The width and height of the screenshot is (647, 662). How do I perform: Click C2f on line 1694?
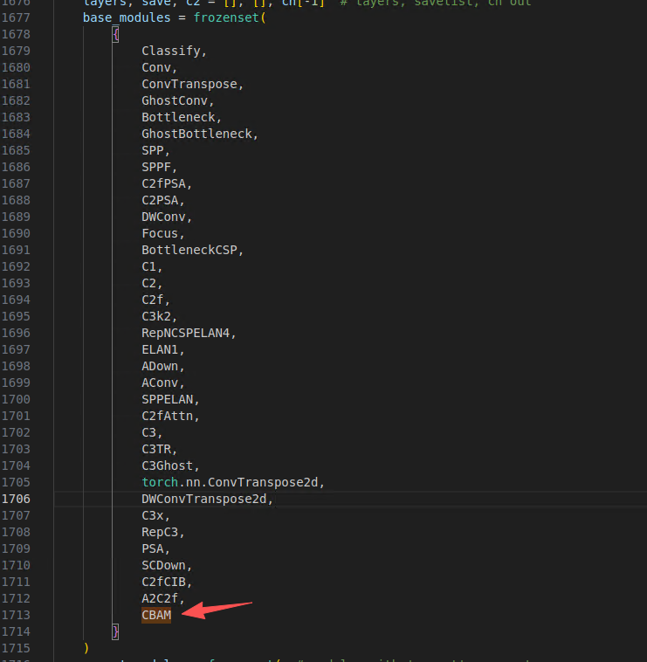coord(153,300)
